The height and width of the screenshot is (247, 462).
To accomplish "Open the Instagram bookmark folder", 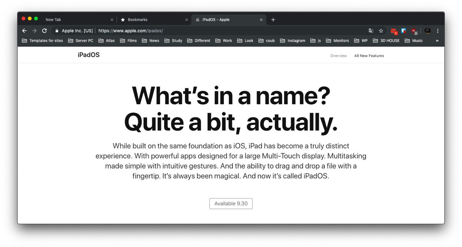I will point(293,41).
